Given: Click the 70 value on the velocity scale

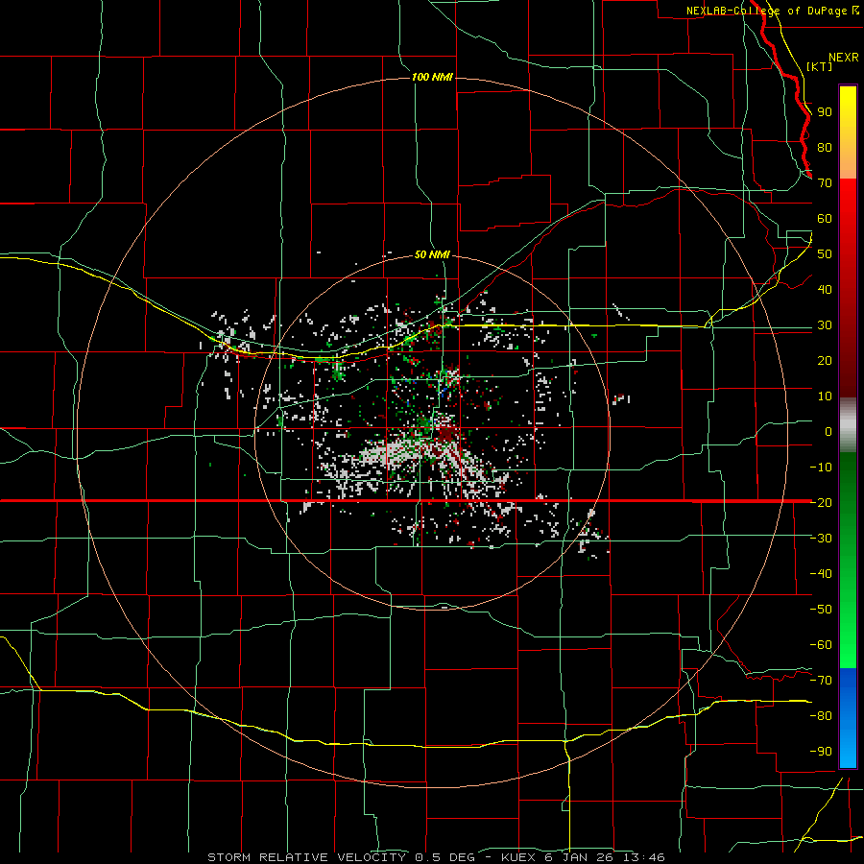Looking at the screenshot, I should (825, 183).
